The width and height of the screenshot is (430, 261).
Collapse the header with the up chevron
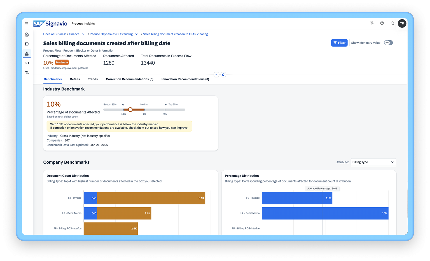pyautogui.click(x=216, y=75)
